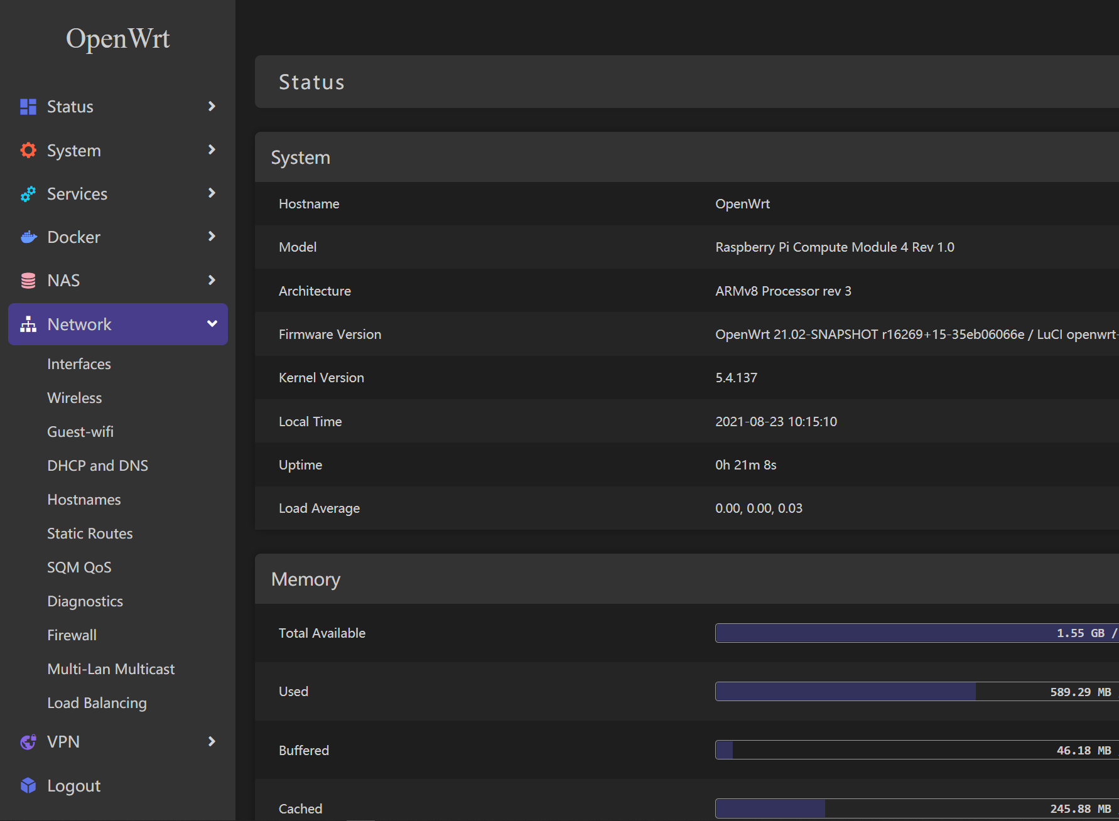Click the Services cogs icon
The height and width of the screenshot is (821, 1119).
(28, 194)
